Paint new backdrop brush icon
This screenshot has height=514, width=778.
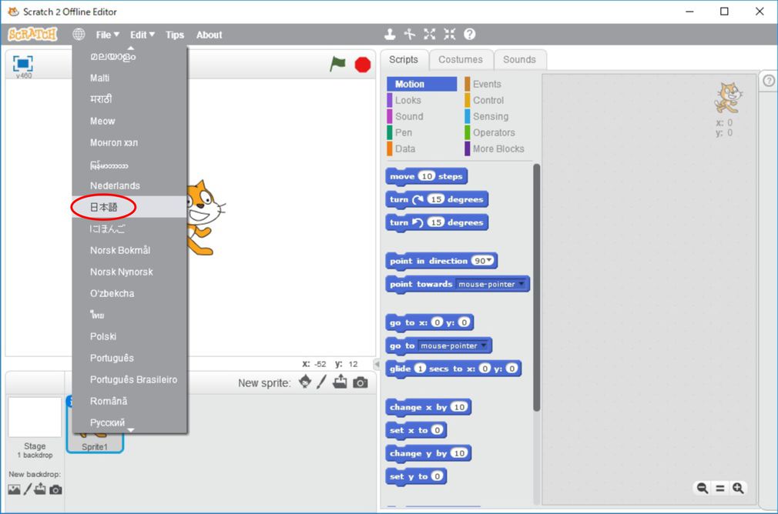pyautogui.click(x=28, y=489)
